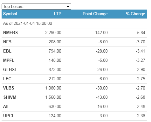Open the NFS symbol link

coord(7,42)
